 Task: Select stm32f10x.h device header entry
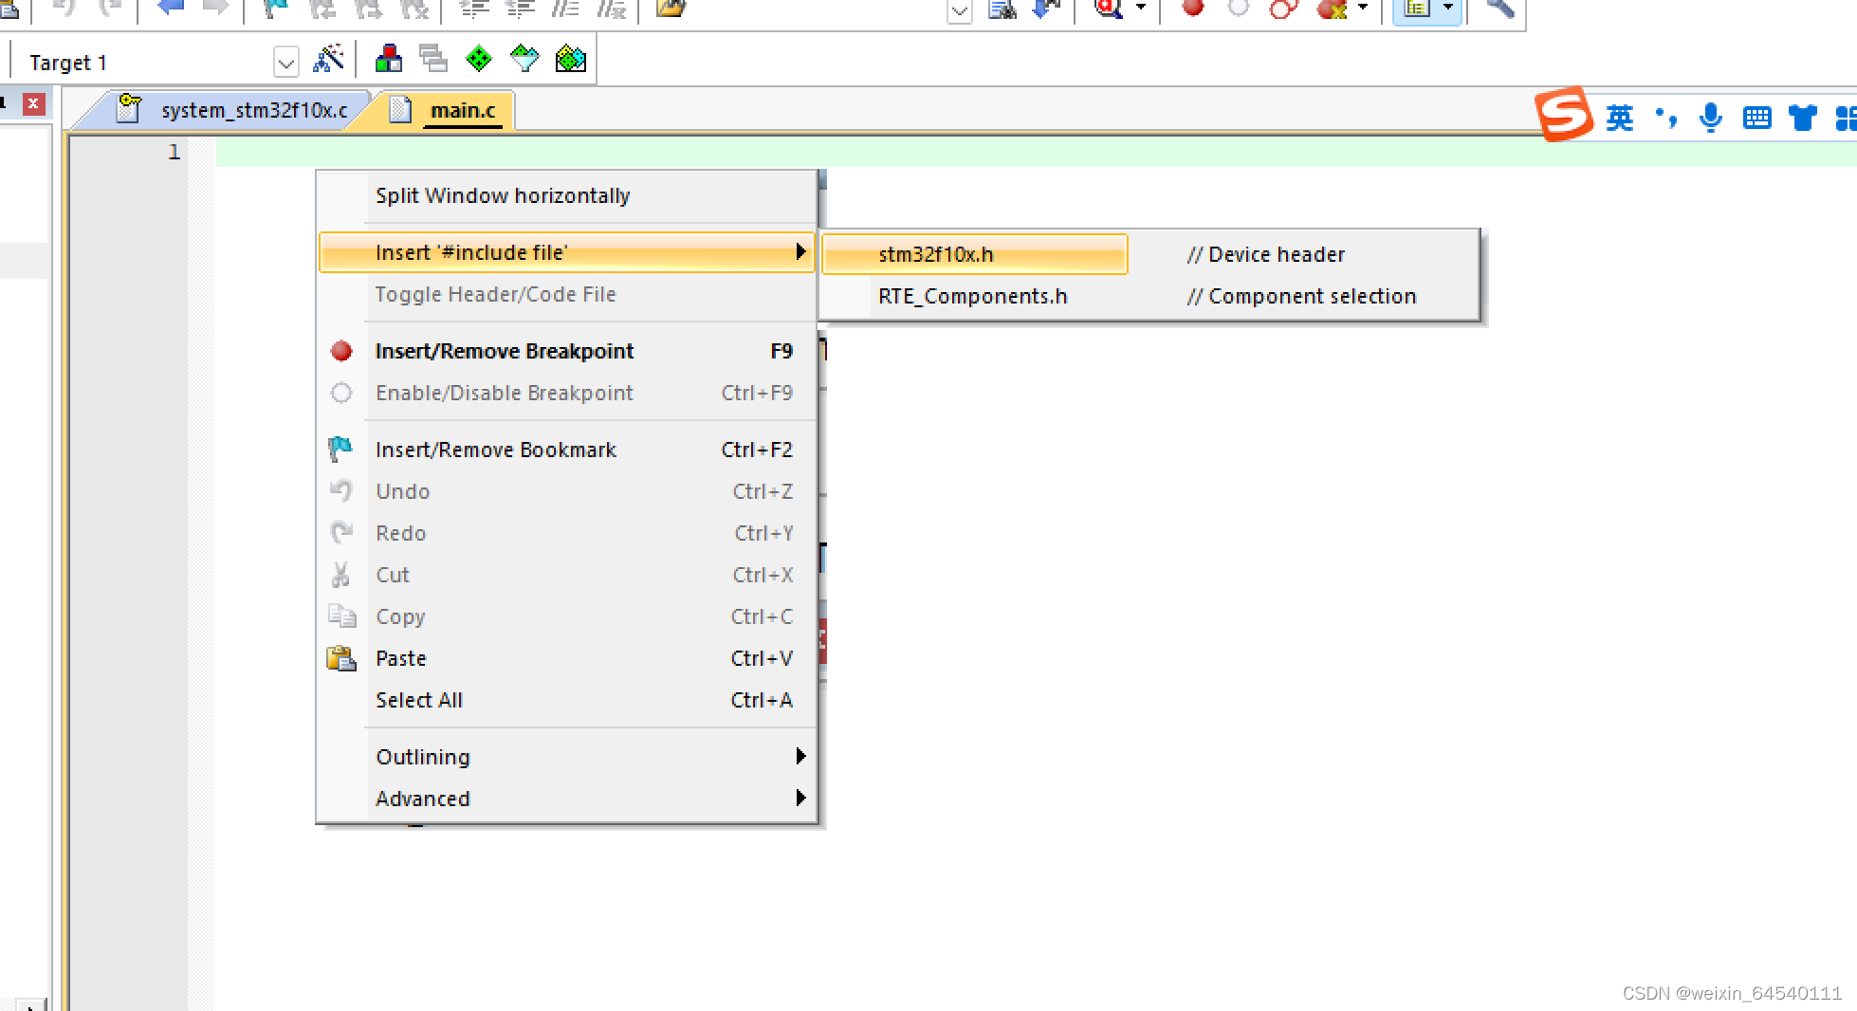[x=936, y=253]
